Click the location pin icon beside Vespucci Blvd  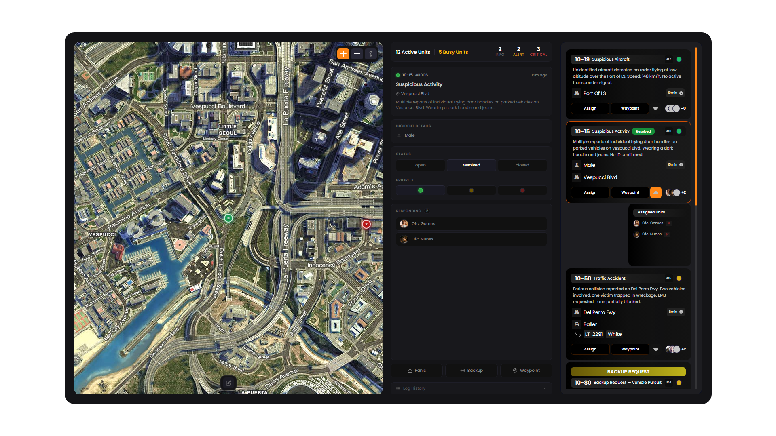click(x=398, y=94)
